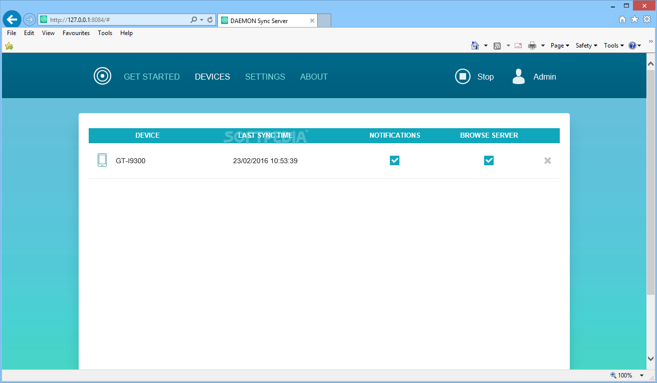Open the browser Help menu
657x383 pixels.
coord(126,33)
